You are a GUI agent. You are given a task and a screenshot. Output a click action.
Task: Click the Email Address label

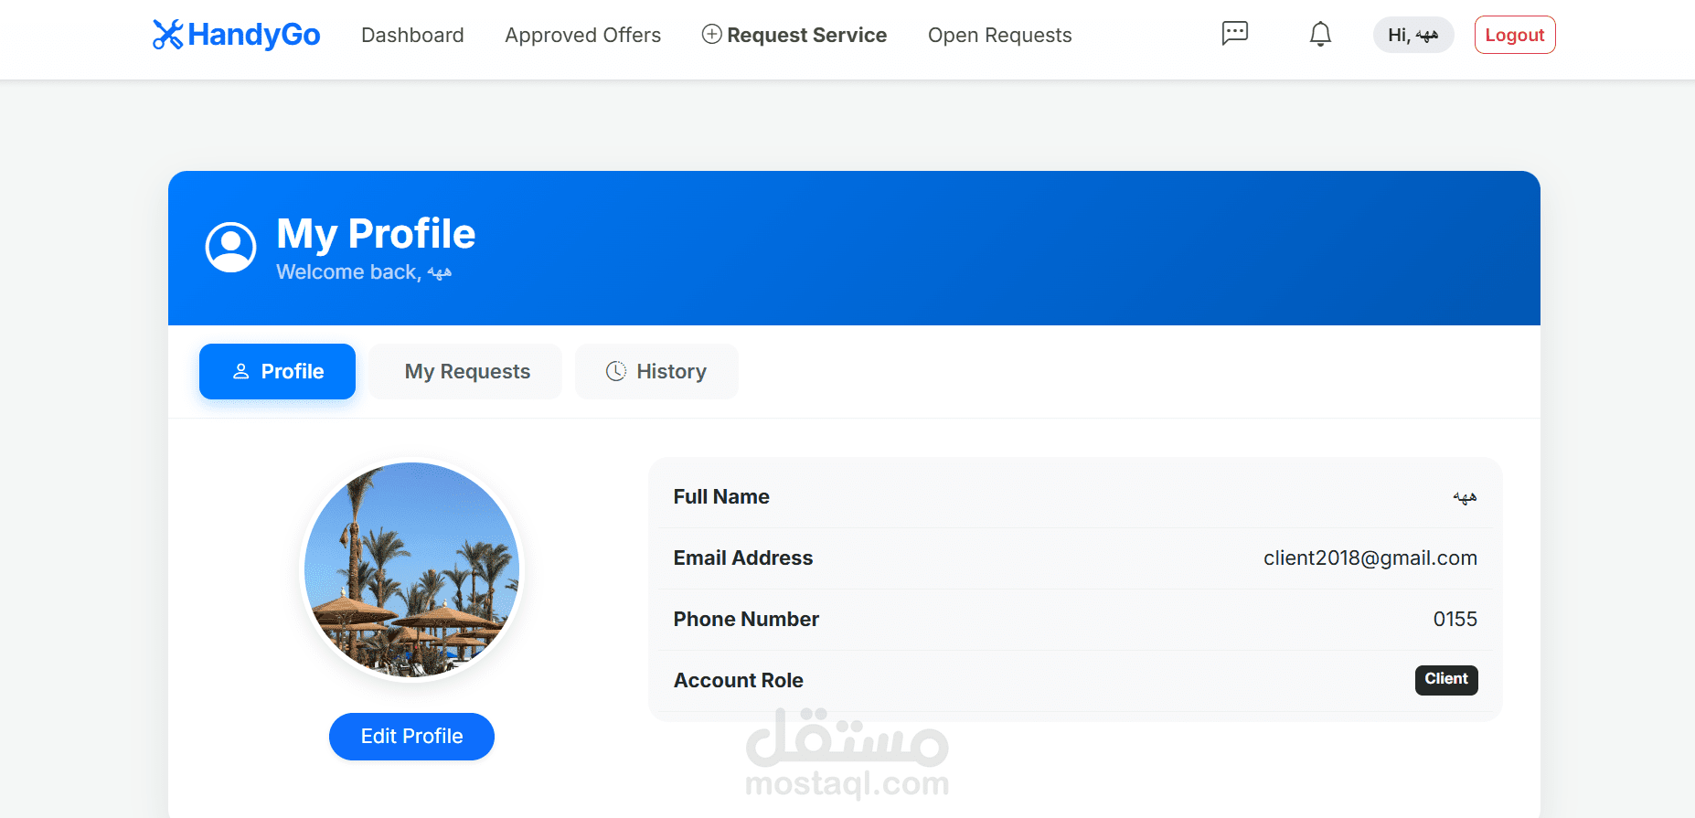click(743, 558)
